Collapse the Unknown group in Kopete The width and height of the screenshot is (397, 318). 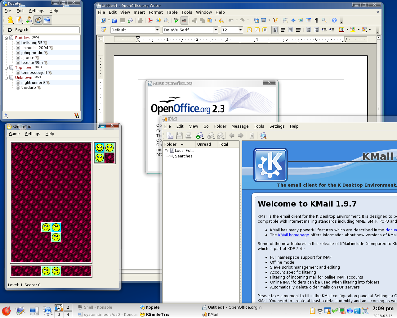6,78
